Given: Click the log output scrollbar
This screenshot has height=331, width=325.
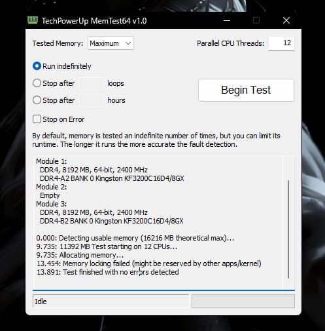Looking at the screenshot, I should [x=288, y=229].
